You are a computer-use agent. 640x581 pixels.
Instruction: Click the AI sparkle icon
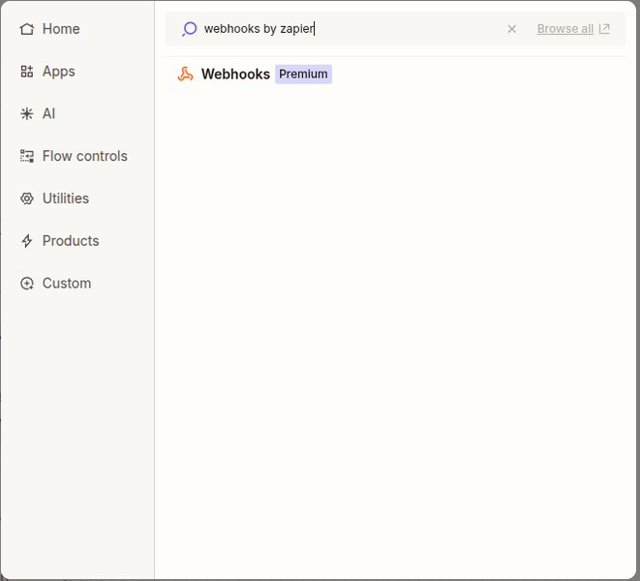coord(27,113)
